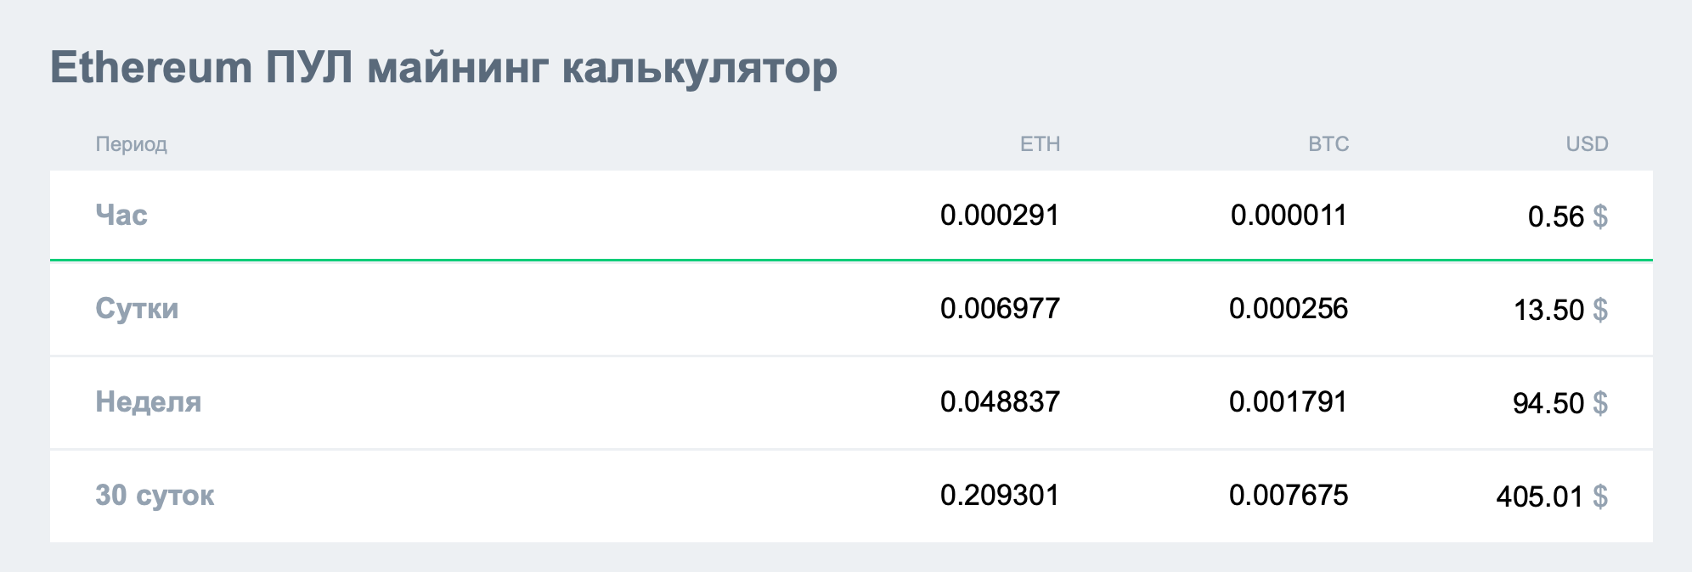Image resolution: width=1692 pixels, height=572 pixels.
Task: Click the Период column header
Action: (131, 144)
